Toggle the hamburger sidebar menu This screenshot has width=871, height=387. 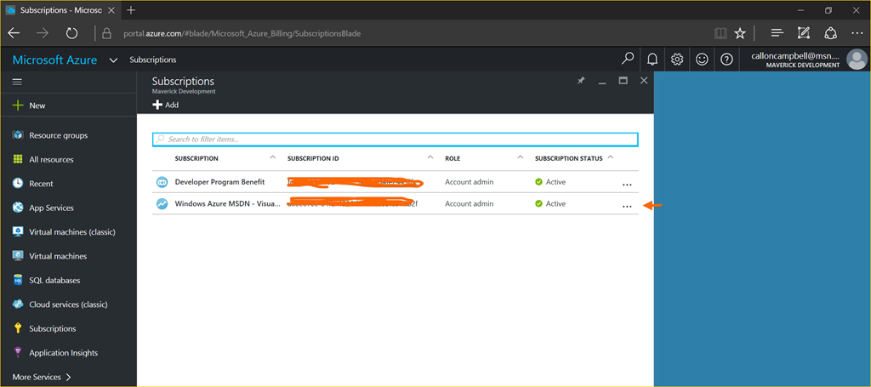[17, 82]
